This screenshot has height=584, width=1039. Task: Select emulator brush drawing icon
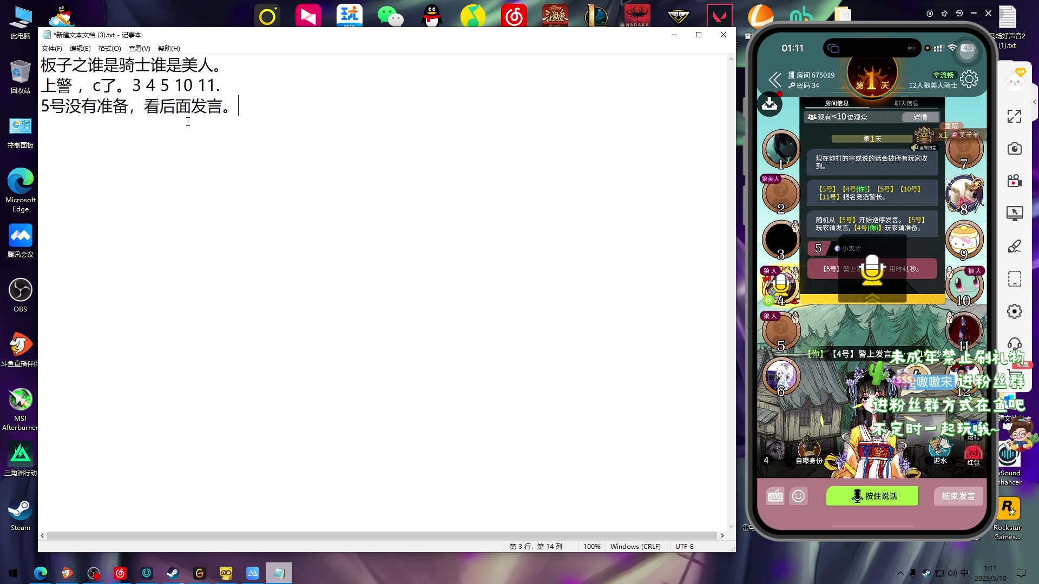click(1015, 247)
